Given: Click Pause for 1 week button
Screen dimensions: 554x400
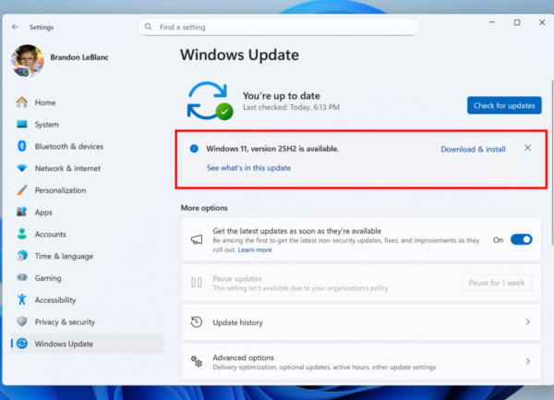Looking at the screenshot, I should point(497,283).
